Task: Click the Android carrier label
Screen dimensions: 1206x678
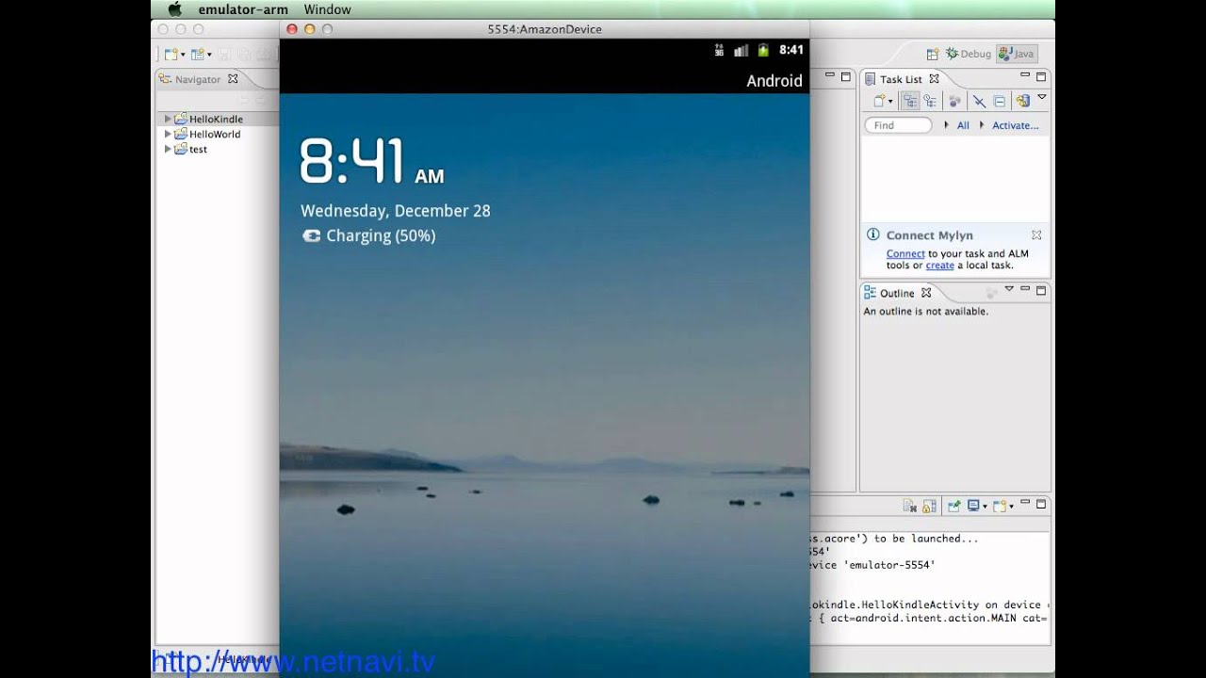Action: pyautogui.click(x=774, y=81)
